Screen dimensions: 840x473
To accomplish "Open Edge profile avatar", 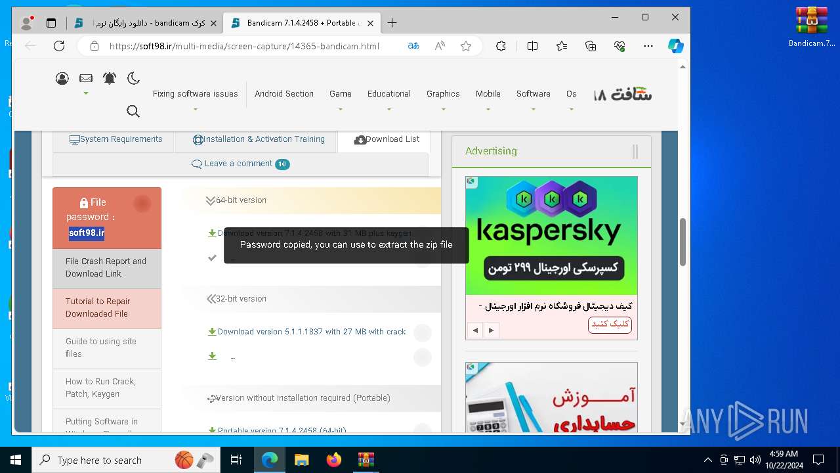I will (x=27, y=23).
